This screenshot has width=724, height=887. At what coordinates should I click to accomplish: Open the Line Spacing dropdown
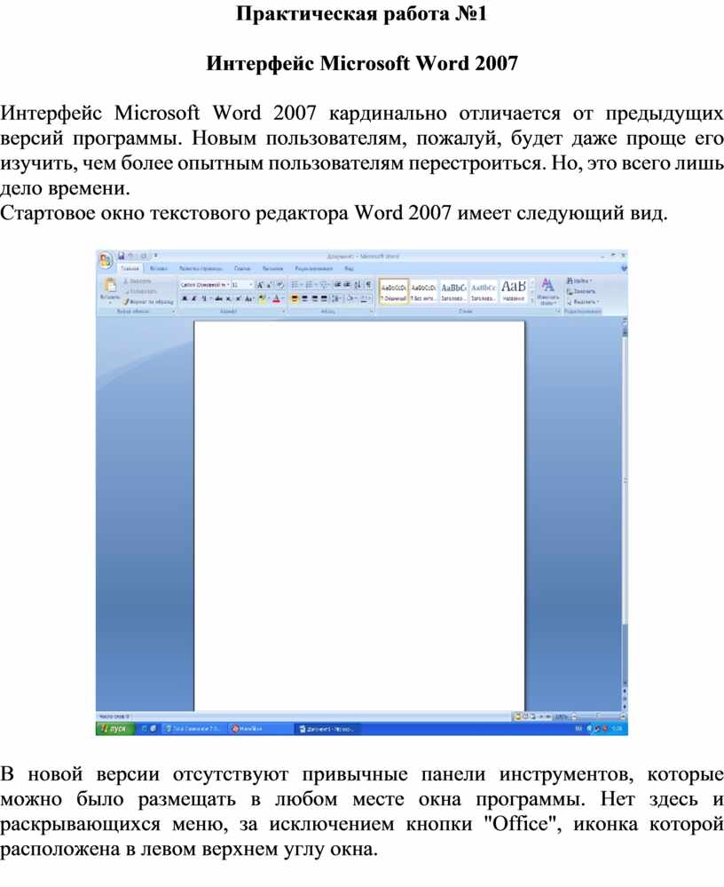[337, 298]
